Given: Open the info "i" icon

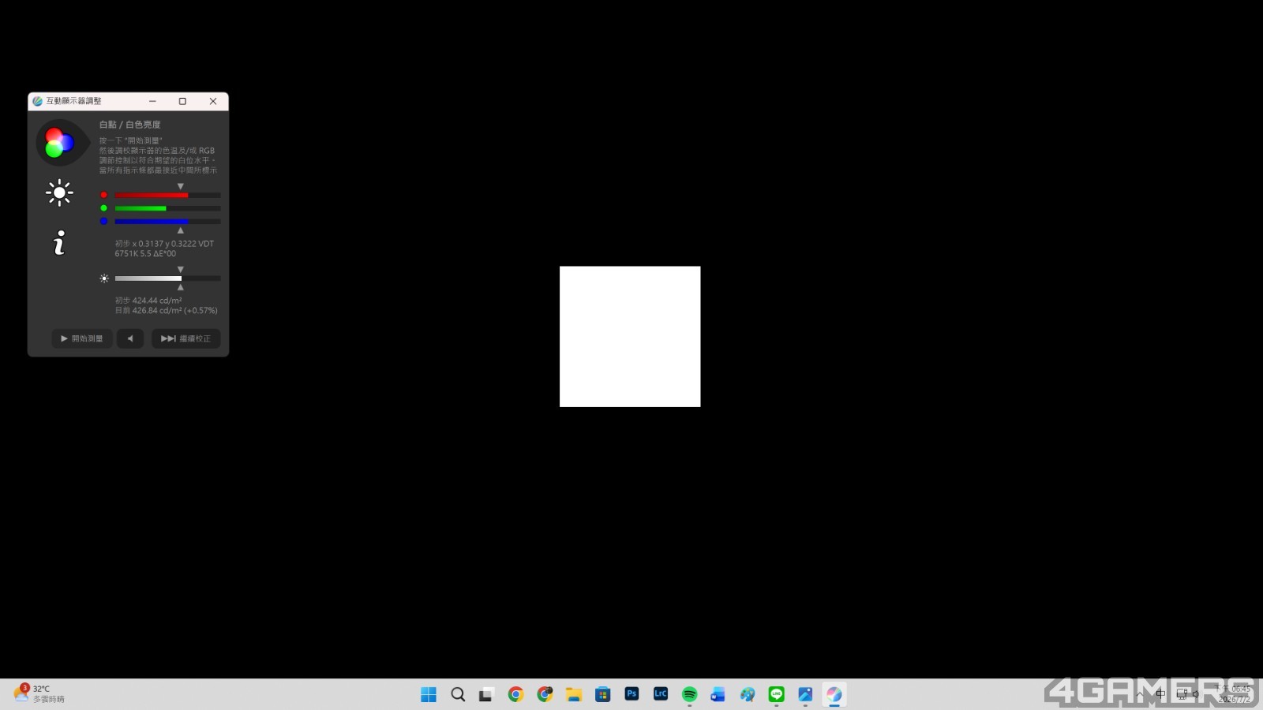Looking at the screenshot, I should click(x=59, y=243).
